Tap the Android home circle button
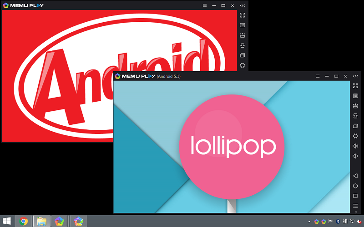364x227 pixels. pos(355,186)
